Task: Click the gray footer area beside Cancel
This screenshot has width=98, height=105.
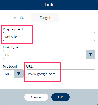Action: point(12,97)
